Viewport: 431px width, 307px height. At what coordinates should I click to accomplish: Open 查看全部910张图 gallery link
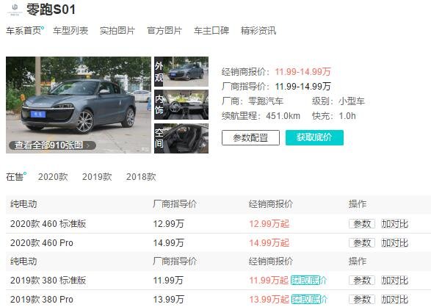tap(52, 145)
